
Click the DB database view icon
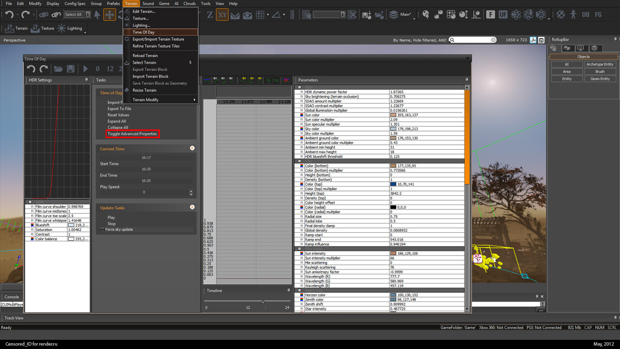tap(585, 15)
